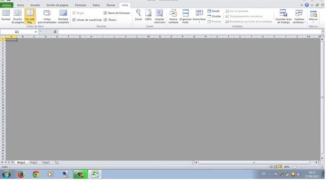Open a Nueva ventana
The image size is (326, 183).
173,16
